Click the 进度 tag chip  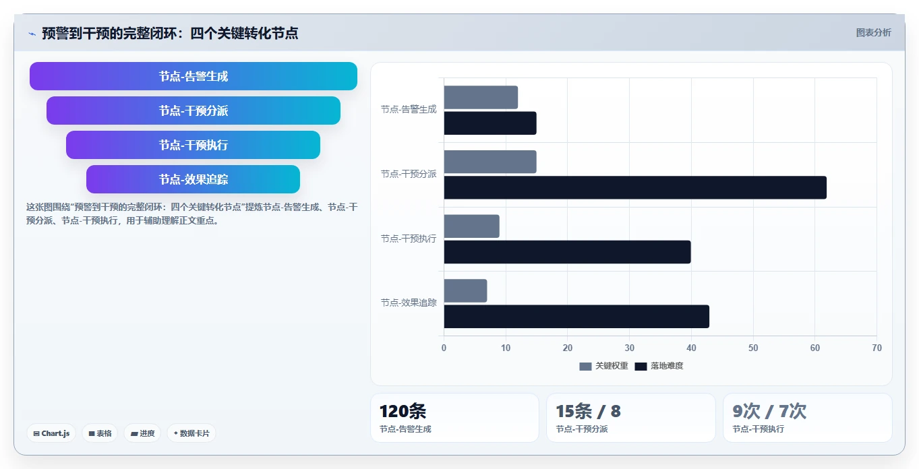pyautogui.click(x=142, y=433)
